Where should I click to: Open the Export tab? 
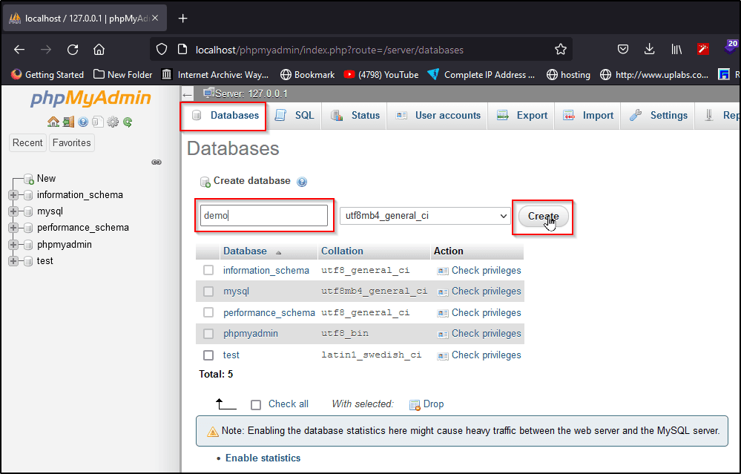521,116
